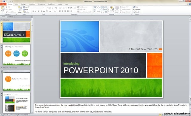Open the Slide Show ribbon tab
The image size is (191, 116).
51,4
